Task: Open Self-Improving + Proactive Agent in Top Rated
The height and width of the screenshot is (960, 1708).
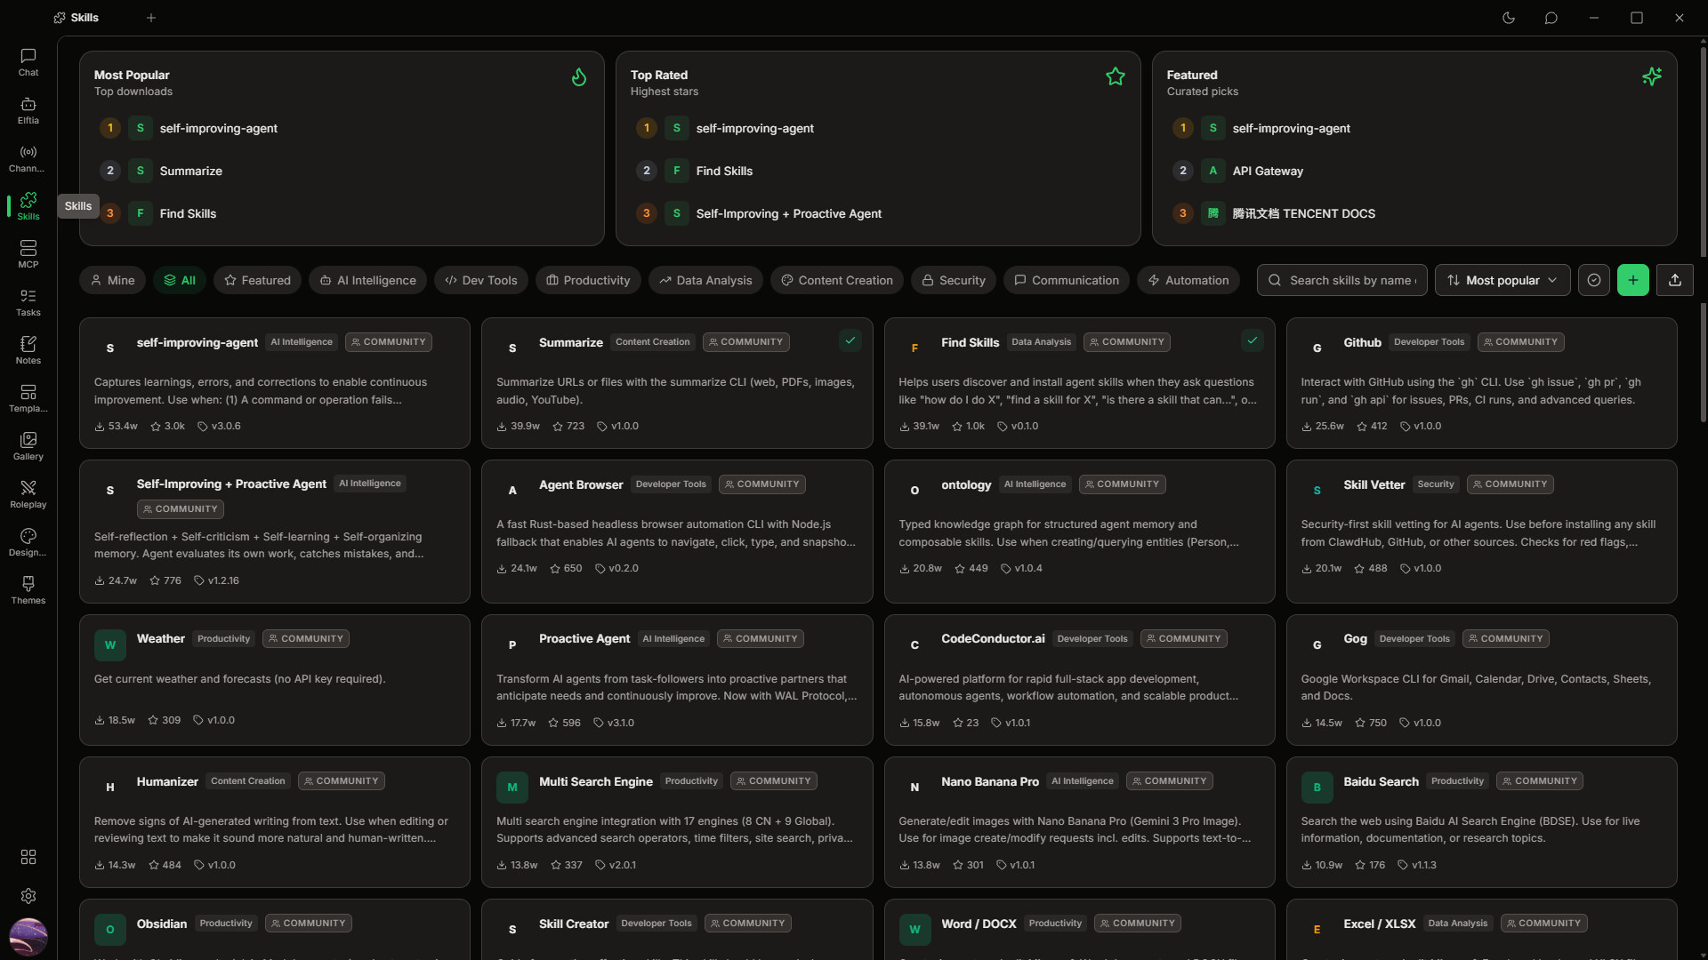Action: click(788, 213)
